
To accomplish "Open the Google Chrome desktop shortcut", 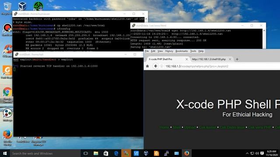I will [x=7, y=95].
